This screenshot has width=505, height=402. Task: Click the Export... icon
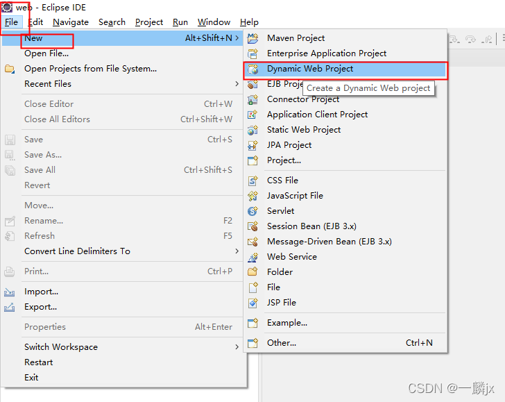[9, 307]
